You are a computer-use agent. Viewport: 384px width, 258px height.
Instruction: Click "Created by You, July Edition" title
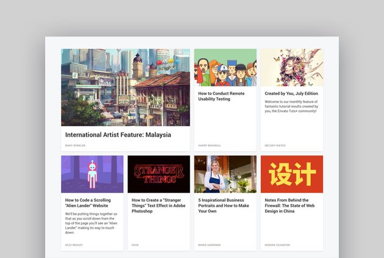[291, 93]
